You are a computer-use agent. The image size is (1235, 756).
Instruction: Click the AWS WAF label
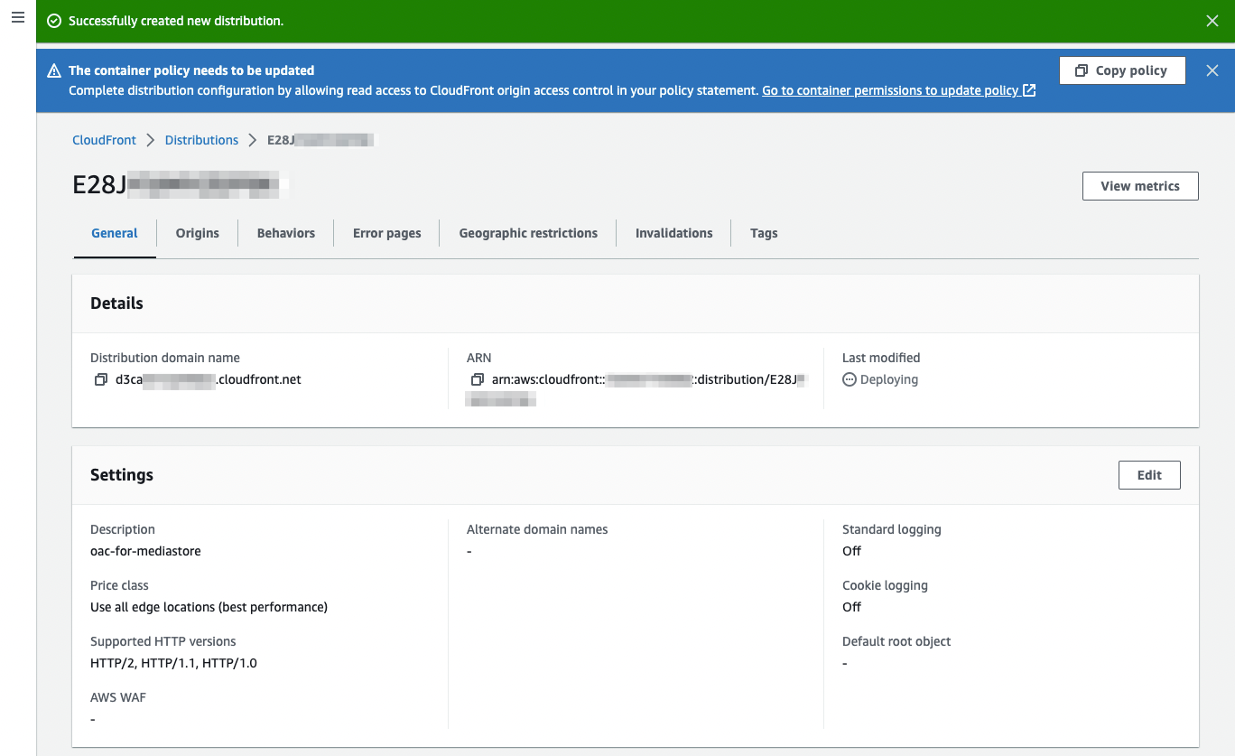coord(118,697)
